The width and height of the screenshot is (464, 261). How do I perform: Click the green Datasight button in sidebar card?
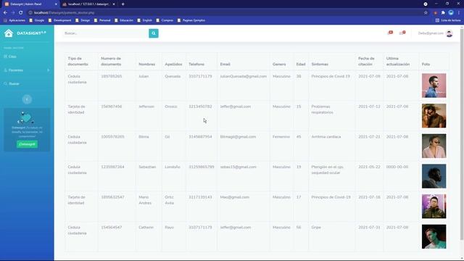[x=27, y=144]
